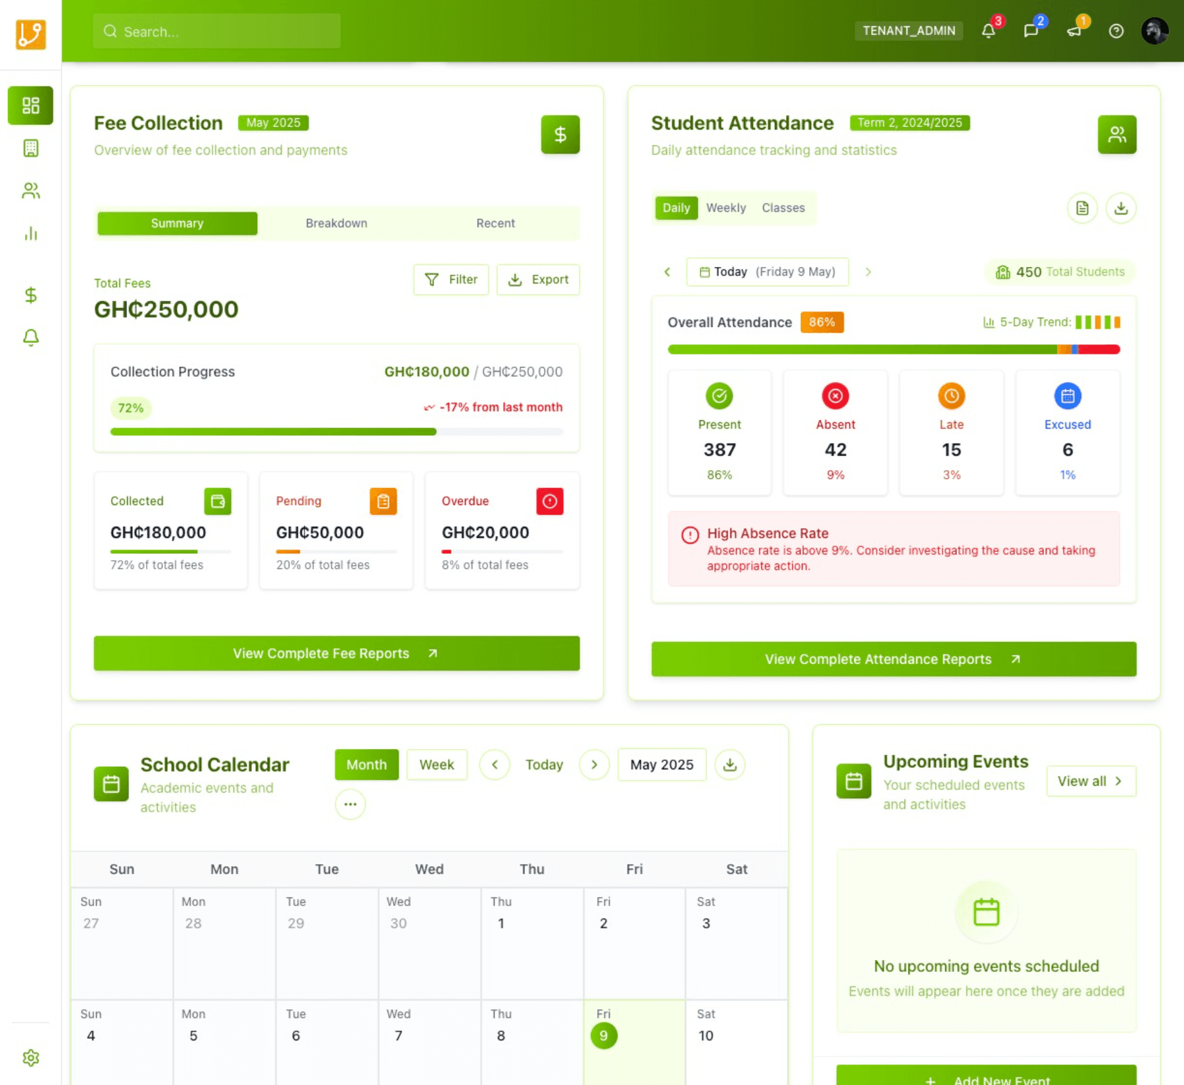Screen dimensions: 1184x1085
Task: Click the collection progress bar
Action: coord(337,432)
